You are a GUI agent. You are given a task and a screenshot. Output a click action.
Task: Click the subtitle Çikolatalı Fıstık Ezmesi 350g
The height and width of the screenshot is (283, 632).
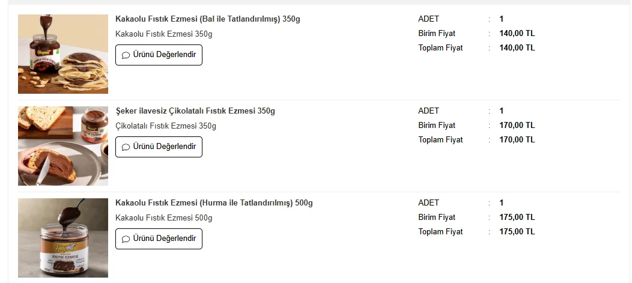tap(165, 126)
